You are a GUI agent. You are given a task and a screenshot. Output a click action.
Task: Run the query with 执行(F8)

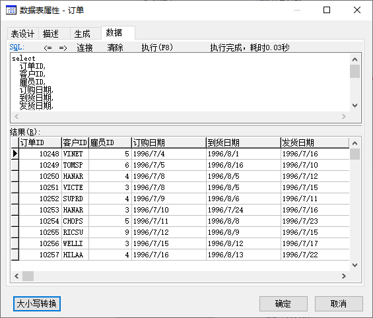157,48
